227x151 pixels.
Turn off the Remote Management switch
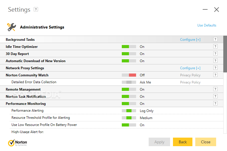coord(129,89)
